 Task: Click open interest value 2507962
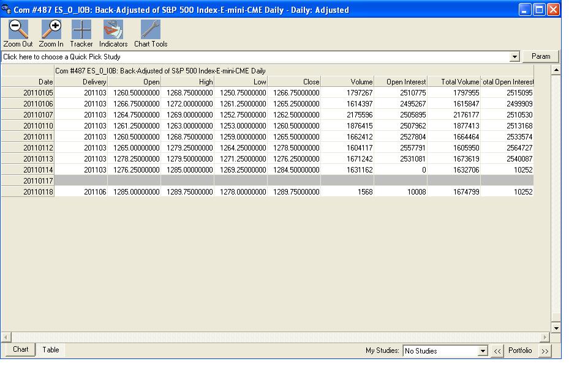pyautogui.click(x=401, y=126)
